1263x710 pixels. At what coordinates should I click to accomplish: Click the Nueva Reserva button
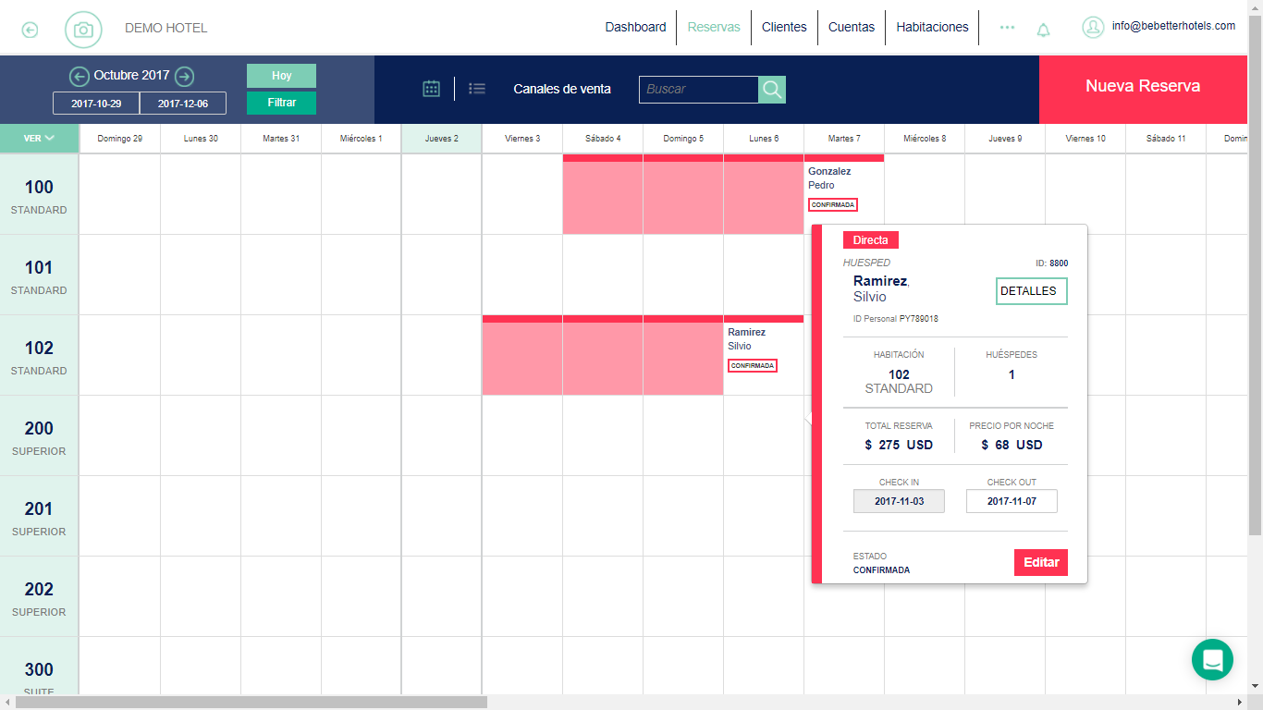pyautogui.click(x=1143, y=87)
